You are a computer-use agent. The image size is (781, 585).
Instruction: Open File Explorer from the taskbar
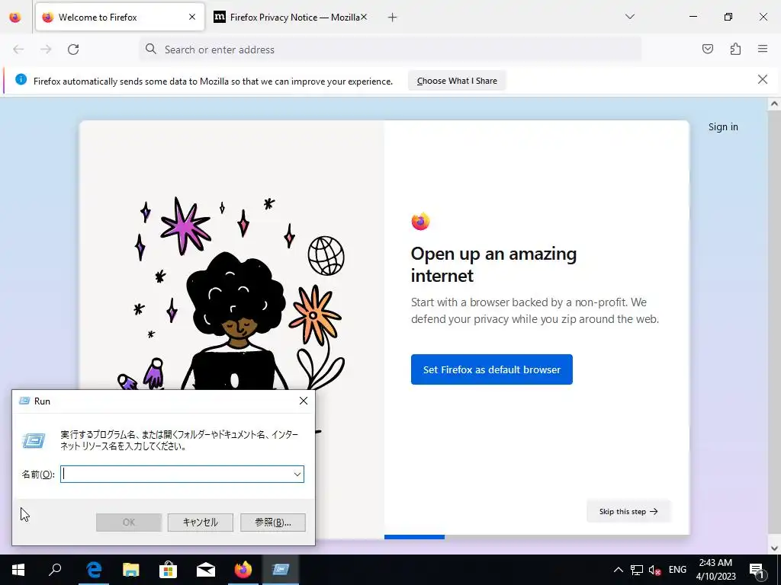click(x=131, y=570)
